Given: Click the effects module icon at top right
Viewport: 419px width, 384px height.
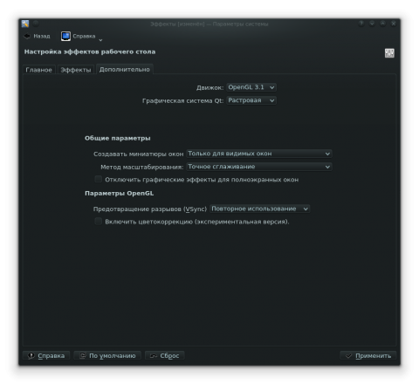Looking at the screenshot, I should pos(389,53).
